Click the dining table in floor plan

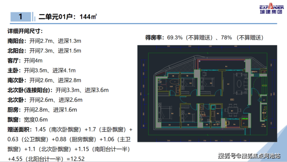point(232,110)
